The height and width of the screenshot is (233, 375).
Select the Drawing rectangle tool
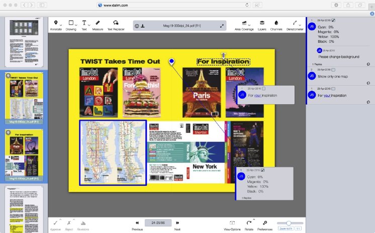(71, 23)
